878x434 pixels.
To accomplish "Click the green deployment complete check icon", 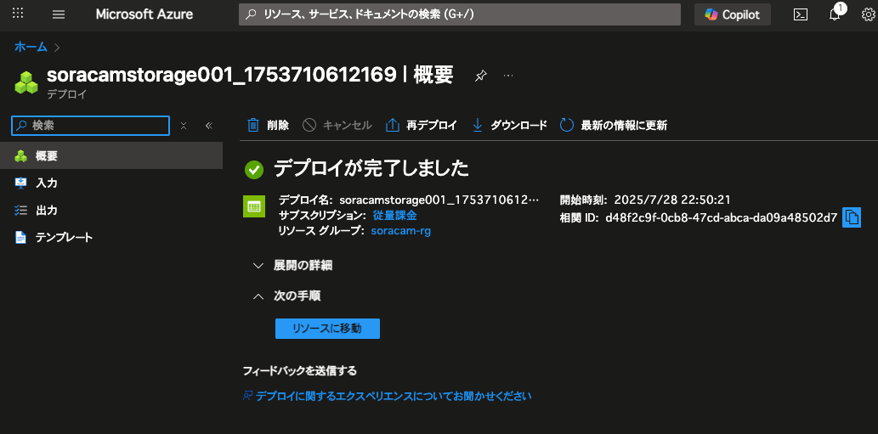I will pyautogui.click(x=254, y=170).
